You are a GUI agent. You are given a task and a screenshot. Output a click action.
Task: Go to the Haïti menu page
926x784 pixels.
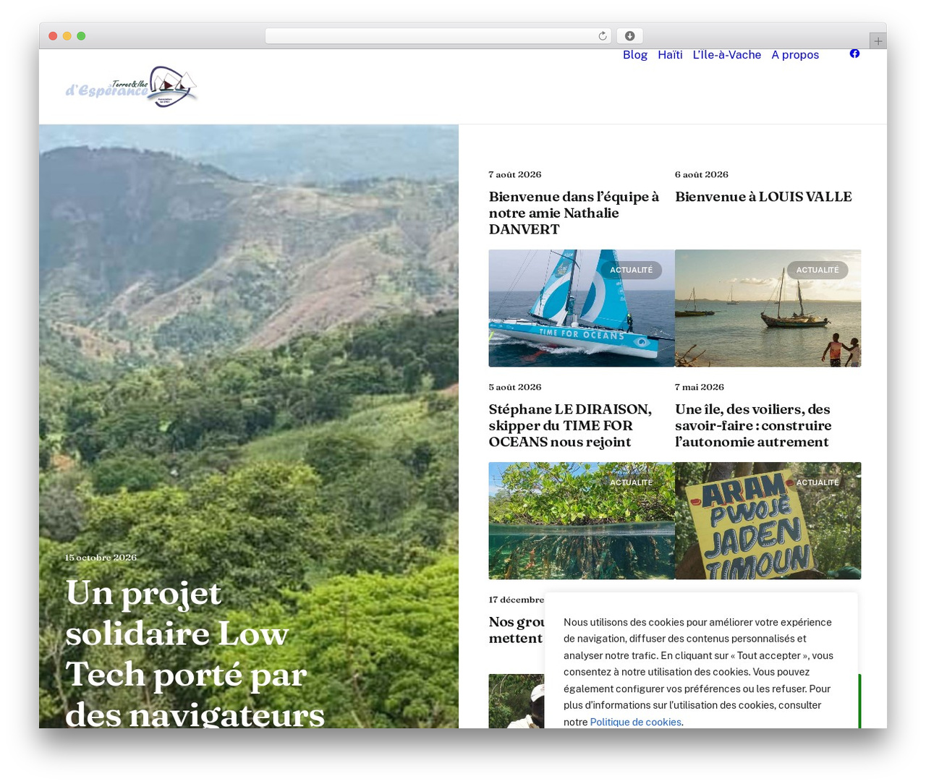coord(670,55)
